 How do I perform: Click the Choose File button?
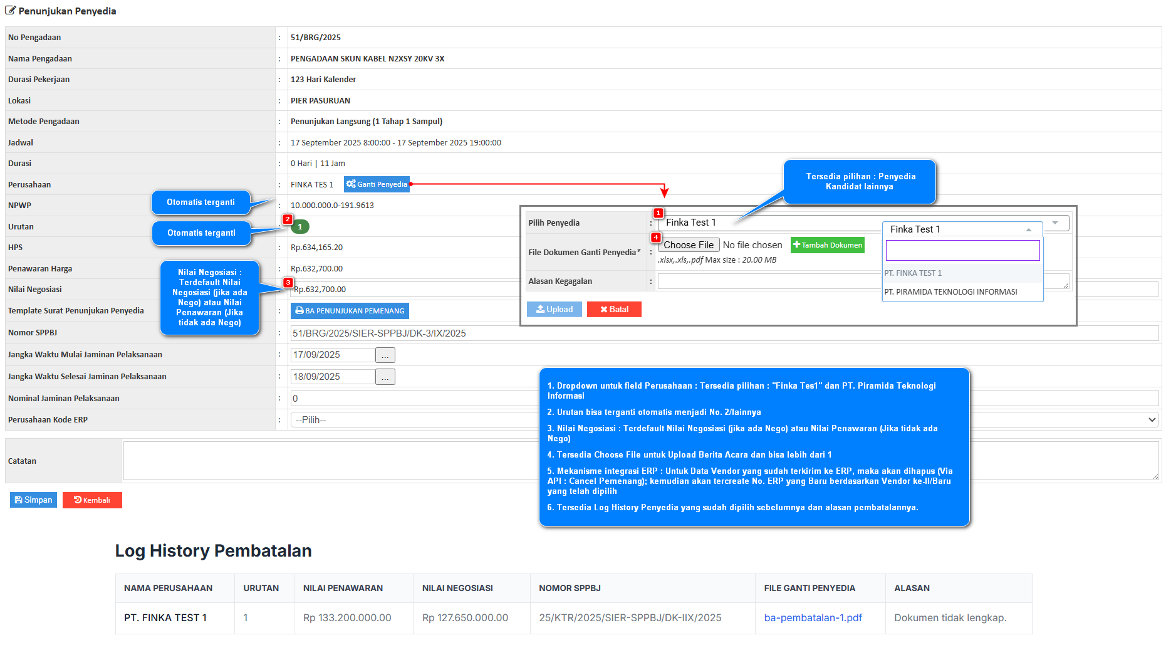coord(688,245)
